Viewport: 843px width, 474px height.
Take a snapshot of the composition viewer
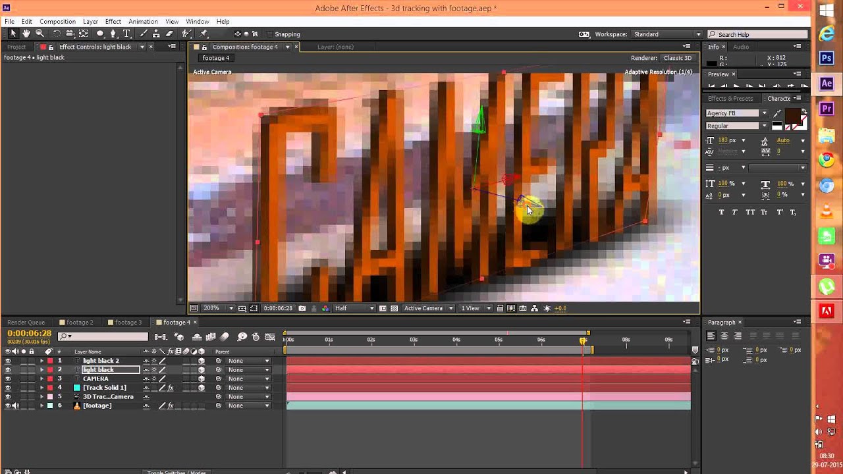point(302,308)
